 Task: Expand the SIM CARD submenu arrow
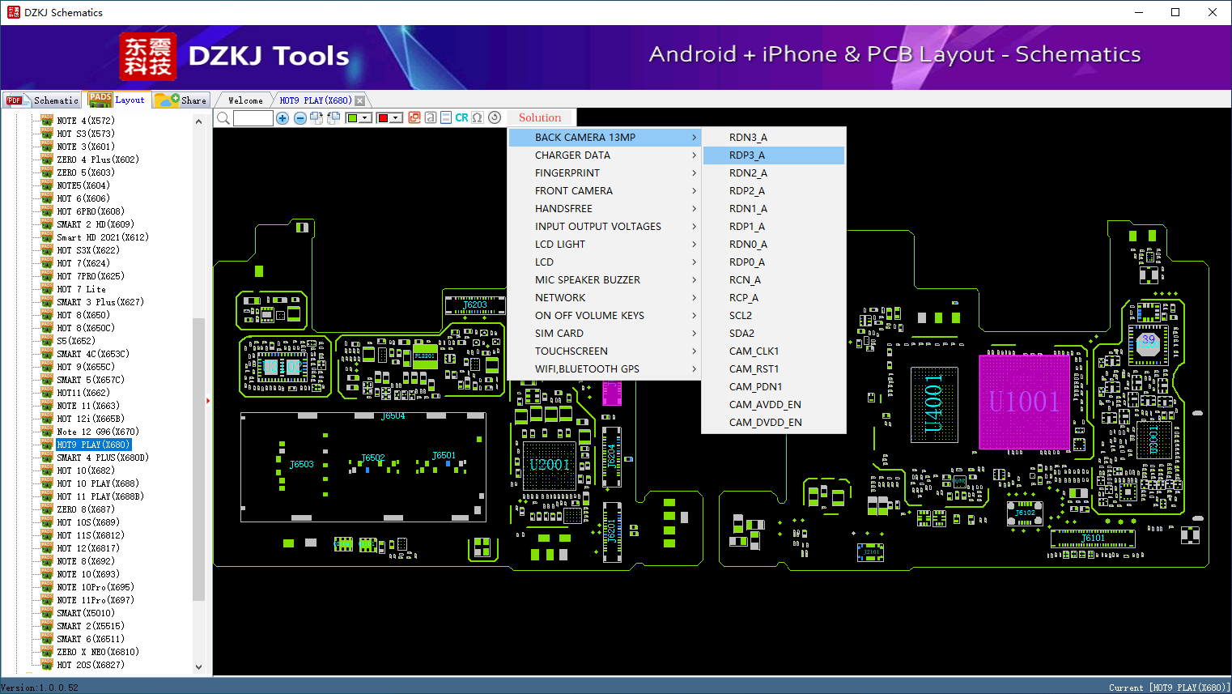point(694,334)
